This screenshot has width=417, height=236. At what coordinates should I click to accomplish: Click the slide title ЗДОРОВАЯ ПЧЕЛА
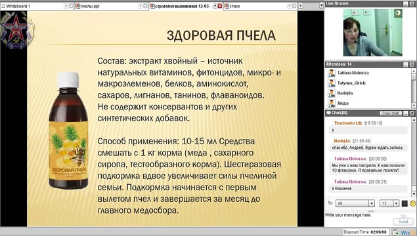tap(221, 35)
